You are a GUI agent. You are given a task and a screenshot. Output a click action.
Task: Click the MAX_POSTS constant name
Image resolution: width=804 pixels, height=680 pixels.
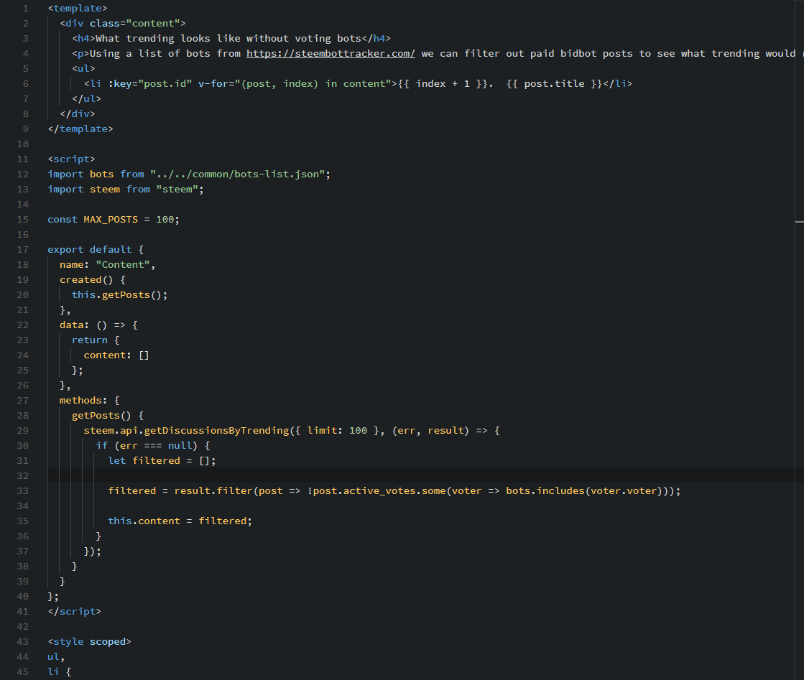[x=111, y=219]
